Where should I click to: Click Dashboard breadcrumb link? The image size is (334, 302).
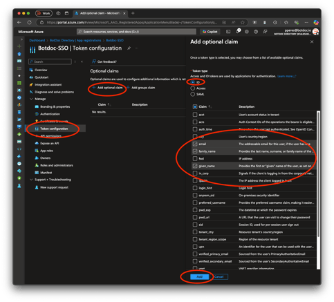[x=37, y=40]
